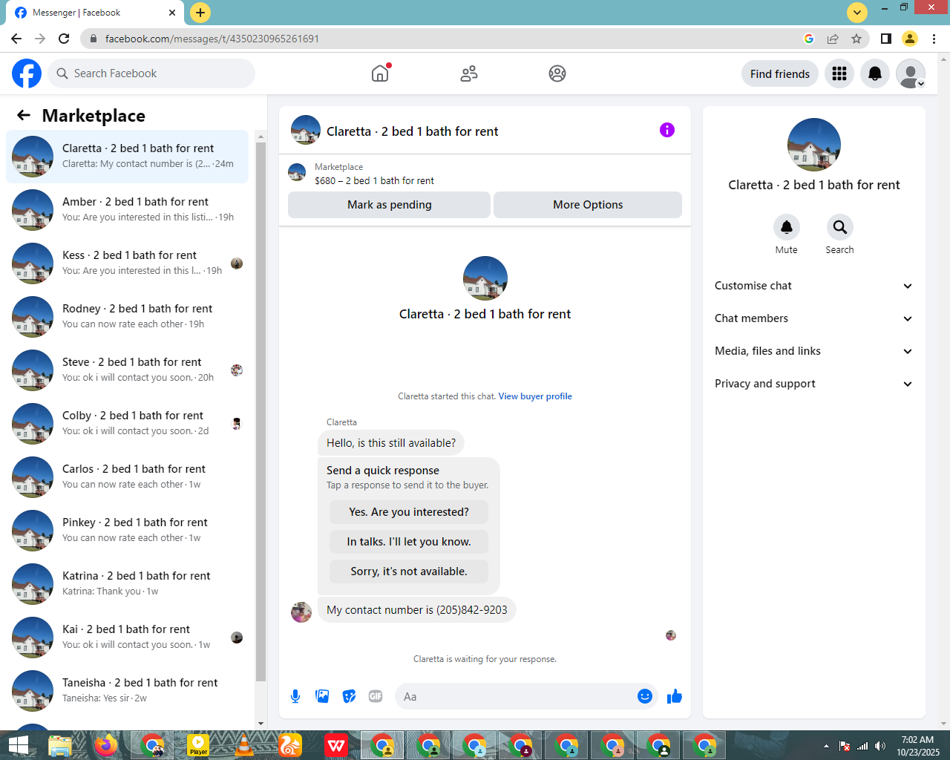Expand the Privacy and support section

coord(814,384)
